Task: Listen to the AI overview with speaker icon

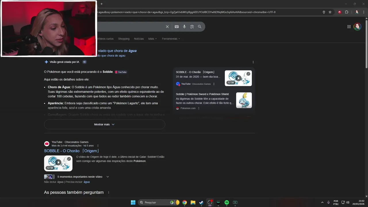Action: (x=85, y=62)
